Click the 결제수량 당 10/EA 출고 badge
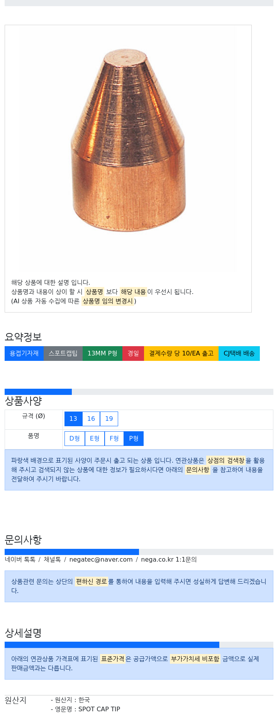 181,354
